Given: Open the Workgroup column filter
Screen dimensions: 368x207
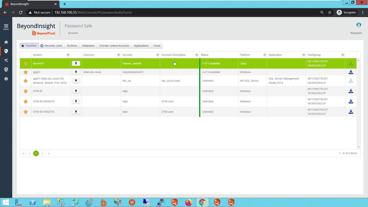Looking at the screenshot, I should tap(343, 55).
